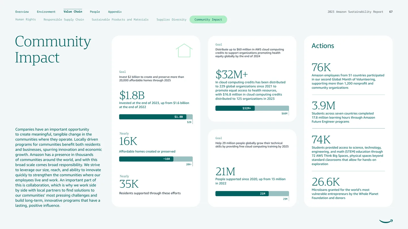
Task: Select the Community Impact pill button
Action: (208, 20)
